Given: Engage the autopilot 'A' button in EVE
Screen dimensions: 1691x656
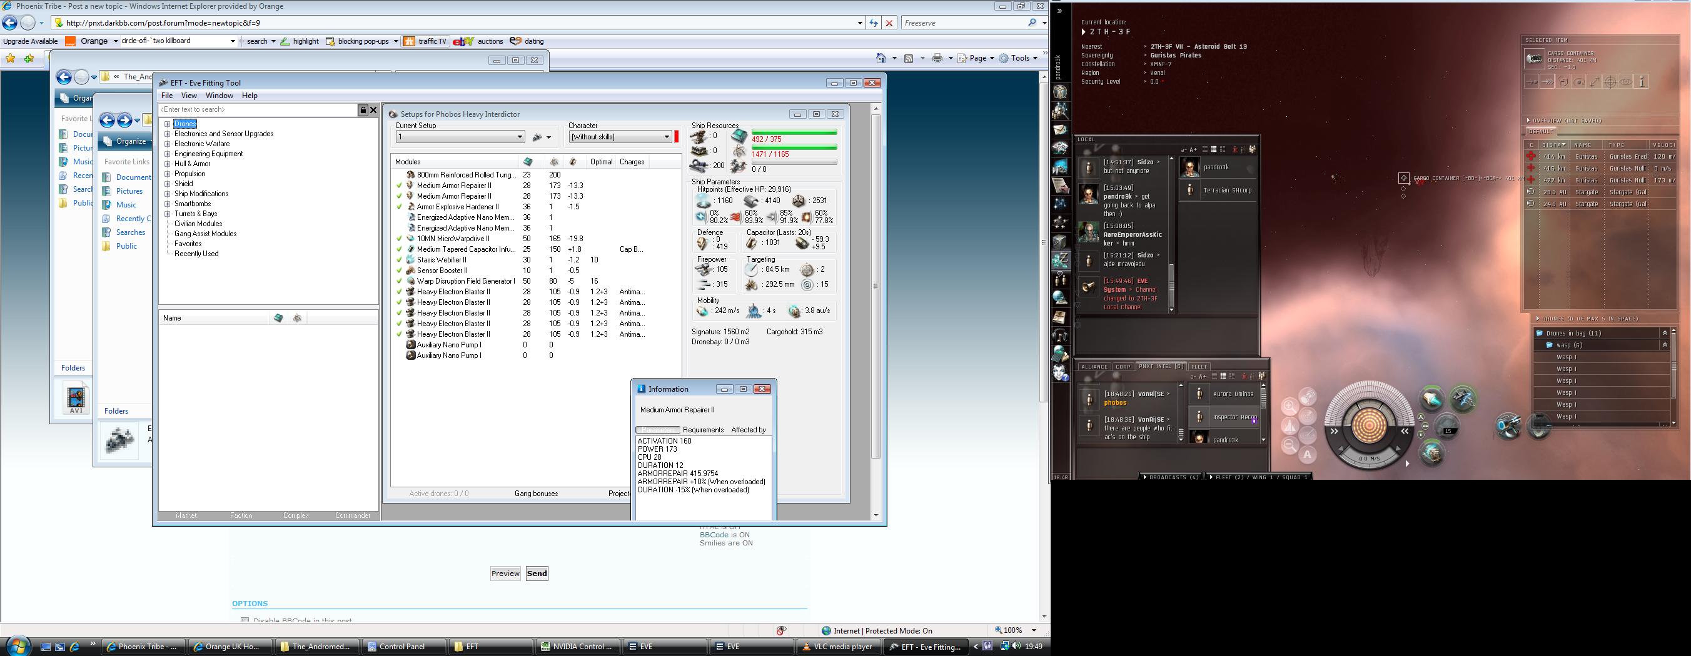Looking at the screenshot, I should pos(1307,455).
